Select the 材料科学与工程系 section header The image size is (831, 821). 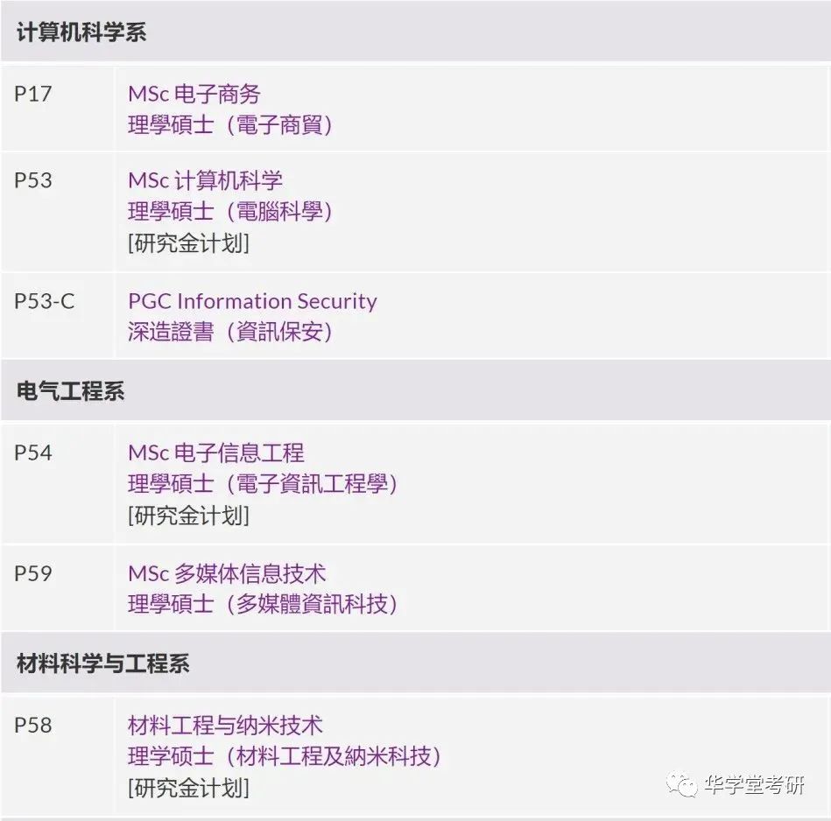tap(415, 663)
